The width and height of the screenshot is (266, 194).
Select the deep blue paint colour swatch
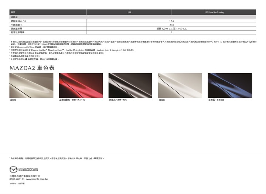tap(230, 86)
